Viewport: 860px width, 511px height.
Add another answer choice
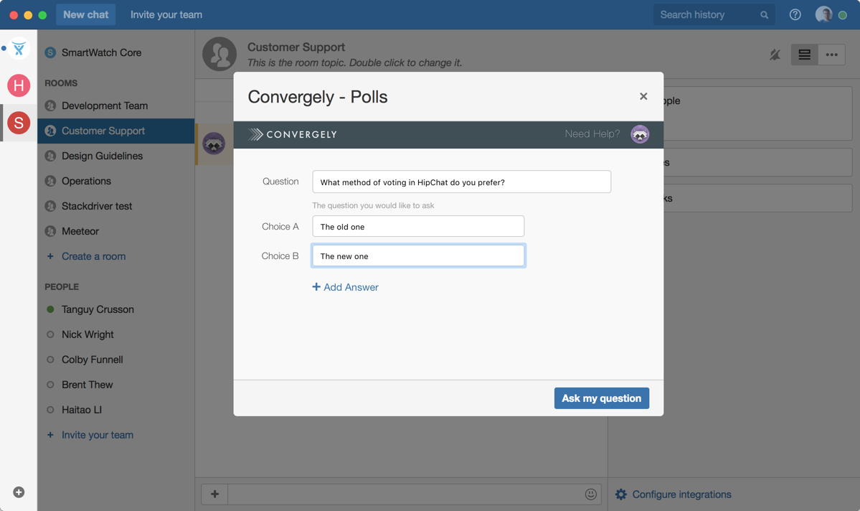tap(345, 287)
